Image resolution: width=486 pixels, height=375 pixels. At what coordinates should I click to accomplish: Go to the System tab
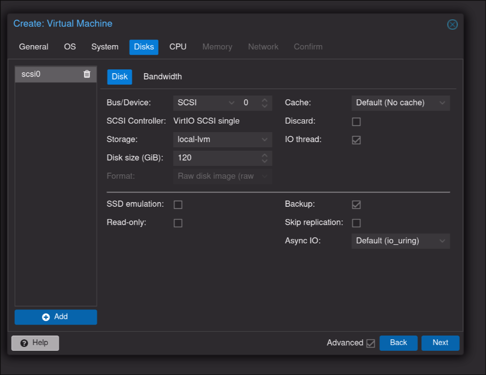click(105, 47)
